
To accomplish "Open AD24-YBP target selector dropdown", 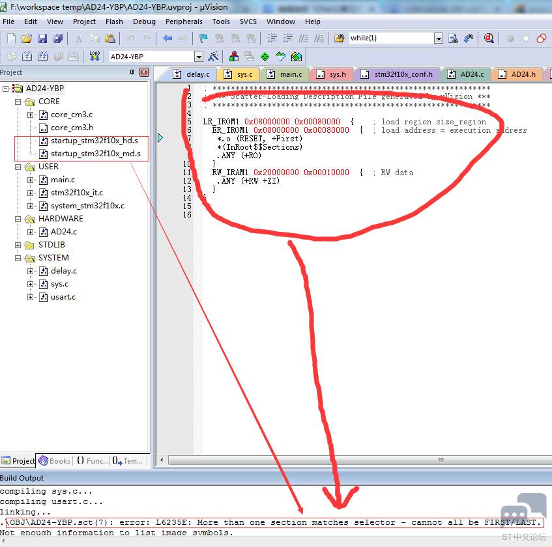I will 199,56.
